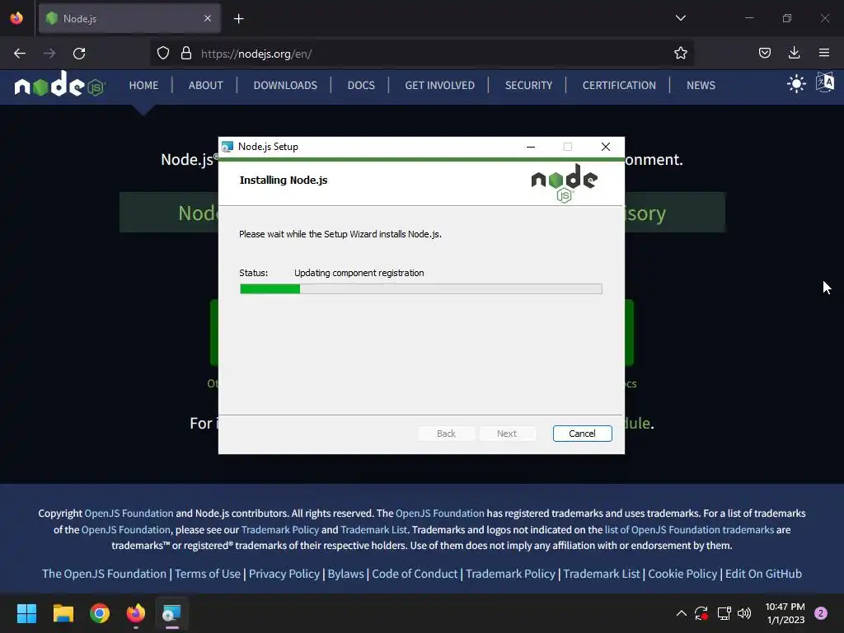Image resolution: width=844 pixels, height=633 pixels.
Task: Click the sync update tray icon
Action: (701, 613)
